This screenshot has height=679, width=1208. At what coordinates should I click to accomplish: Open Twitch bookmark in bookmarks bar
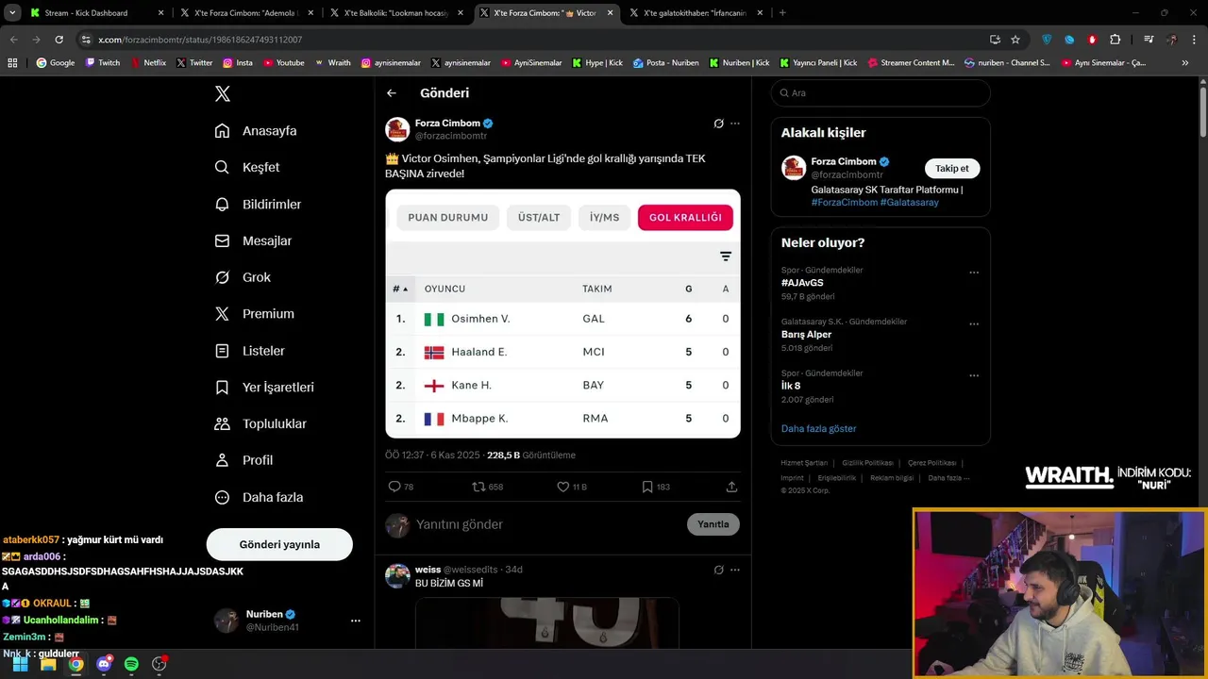(x=102, y=63)
